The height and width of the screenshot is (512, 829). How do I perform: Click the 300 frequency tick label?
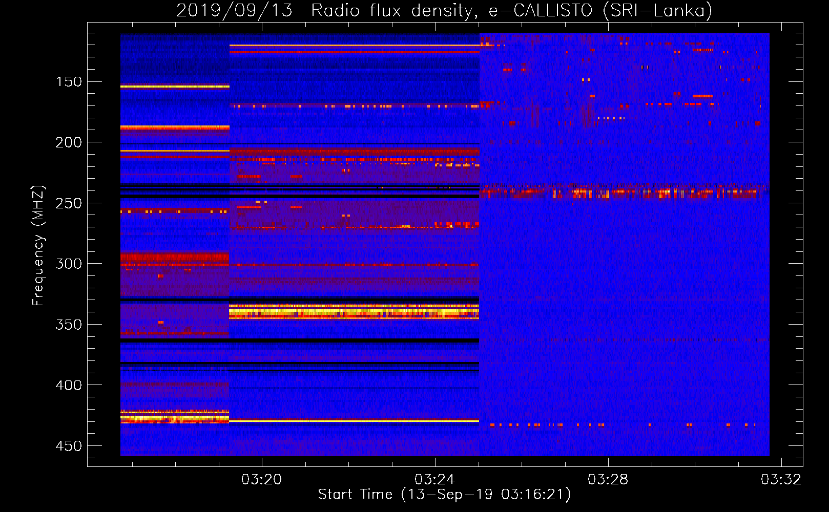(x=69, y=264)
